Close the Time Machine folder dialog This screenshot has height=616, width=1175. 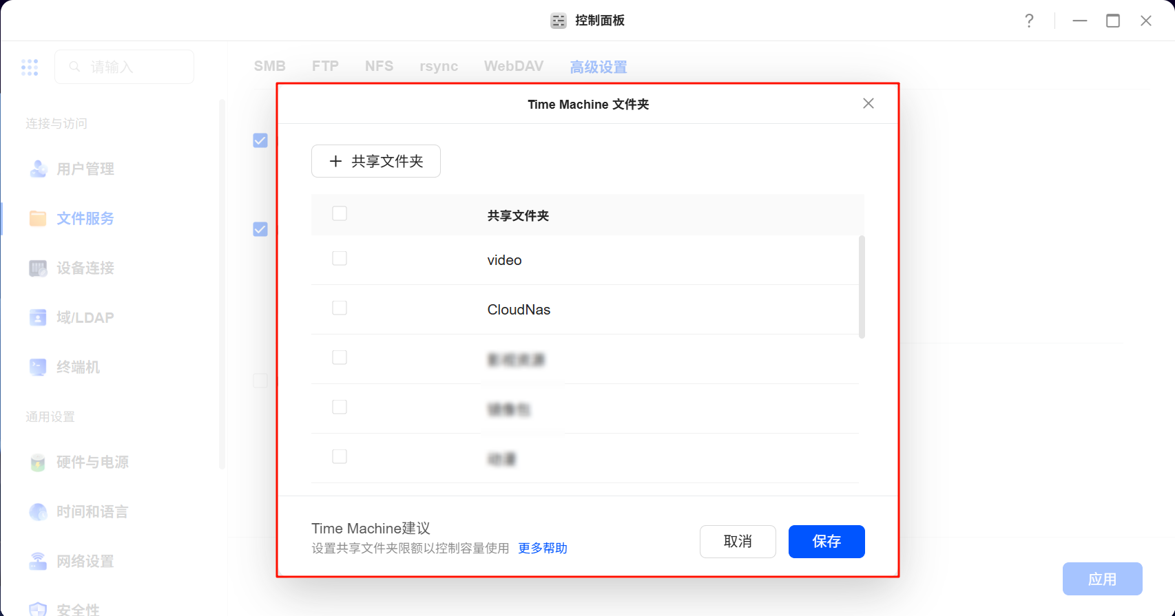point(869,103)
